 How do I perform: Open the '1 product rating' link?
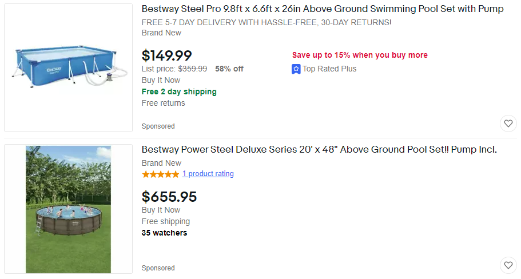(x=208, y=174)
